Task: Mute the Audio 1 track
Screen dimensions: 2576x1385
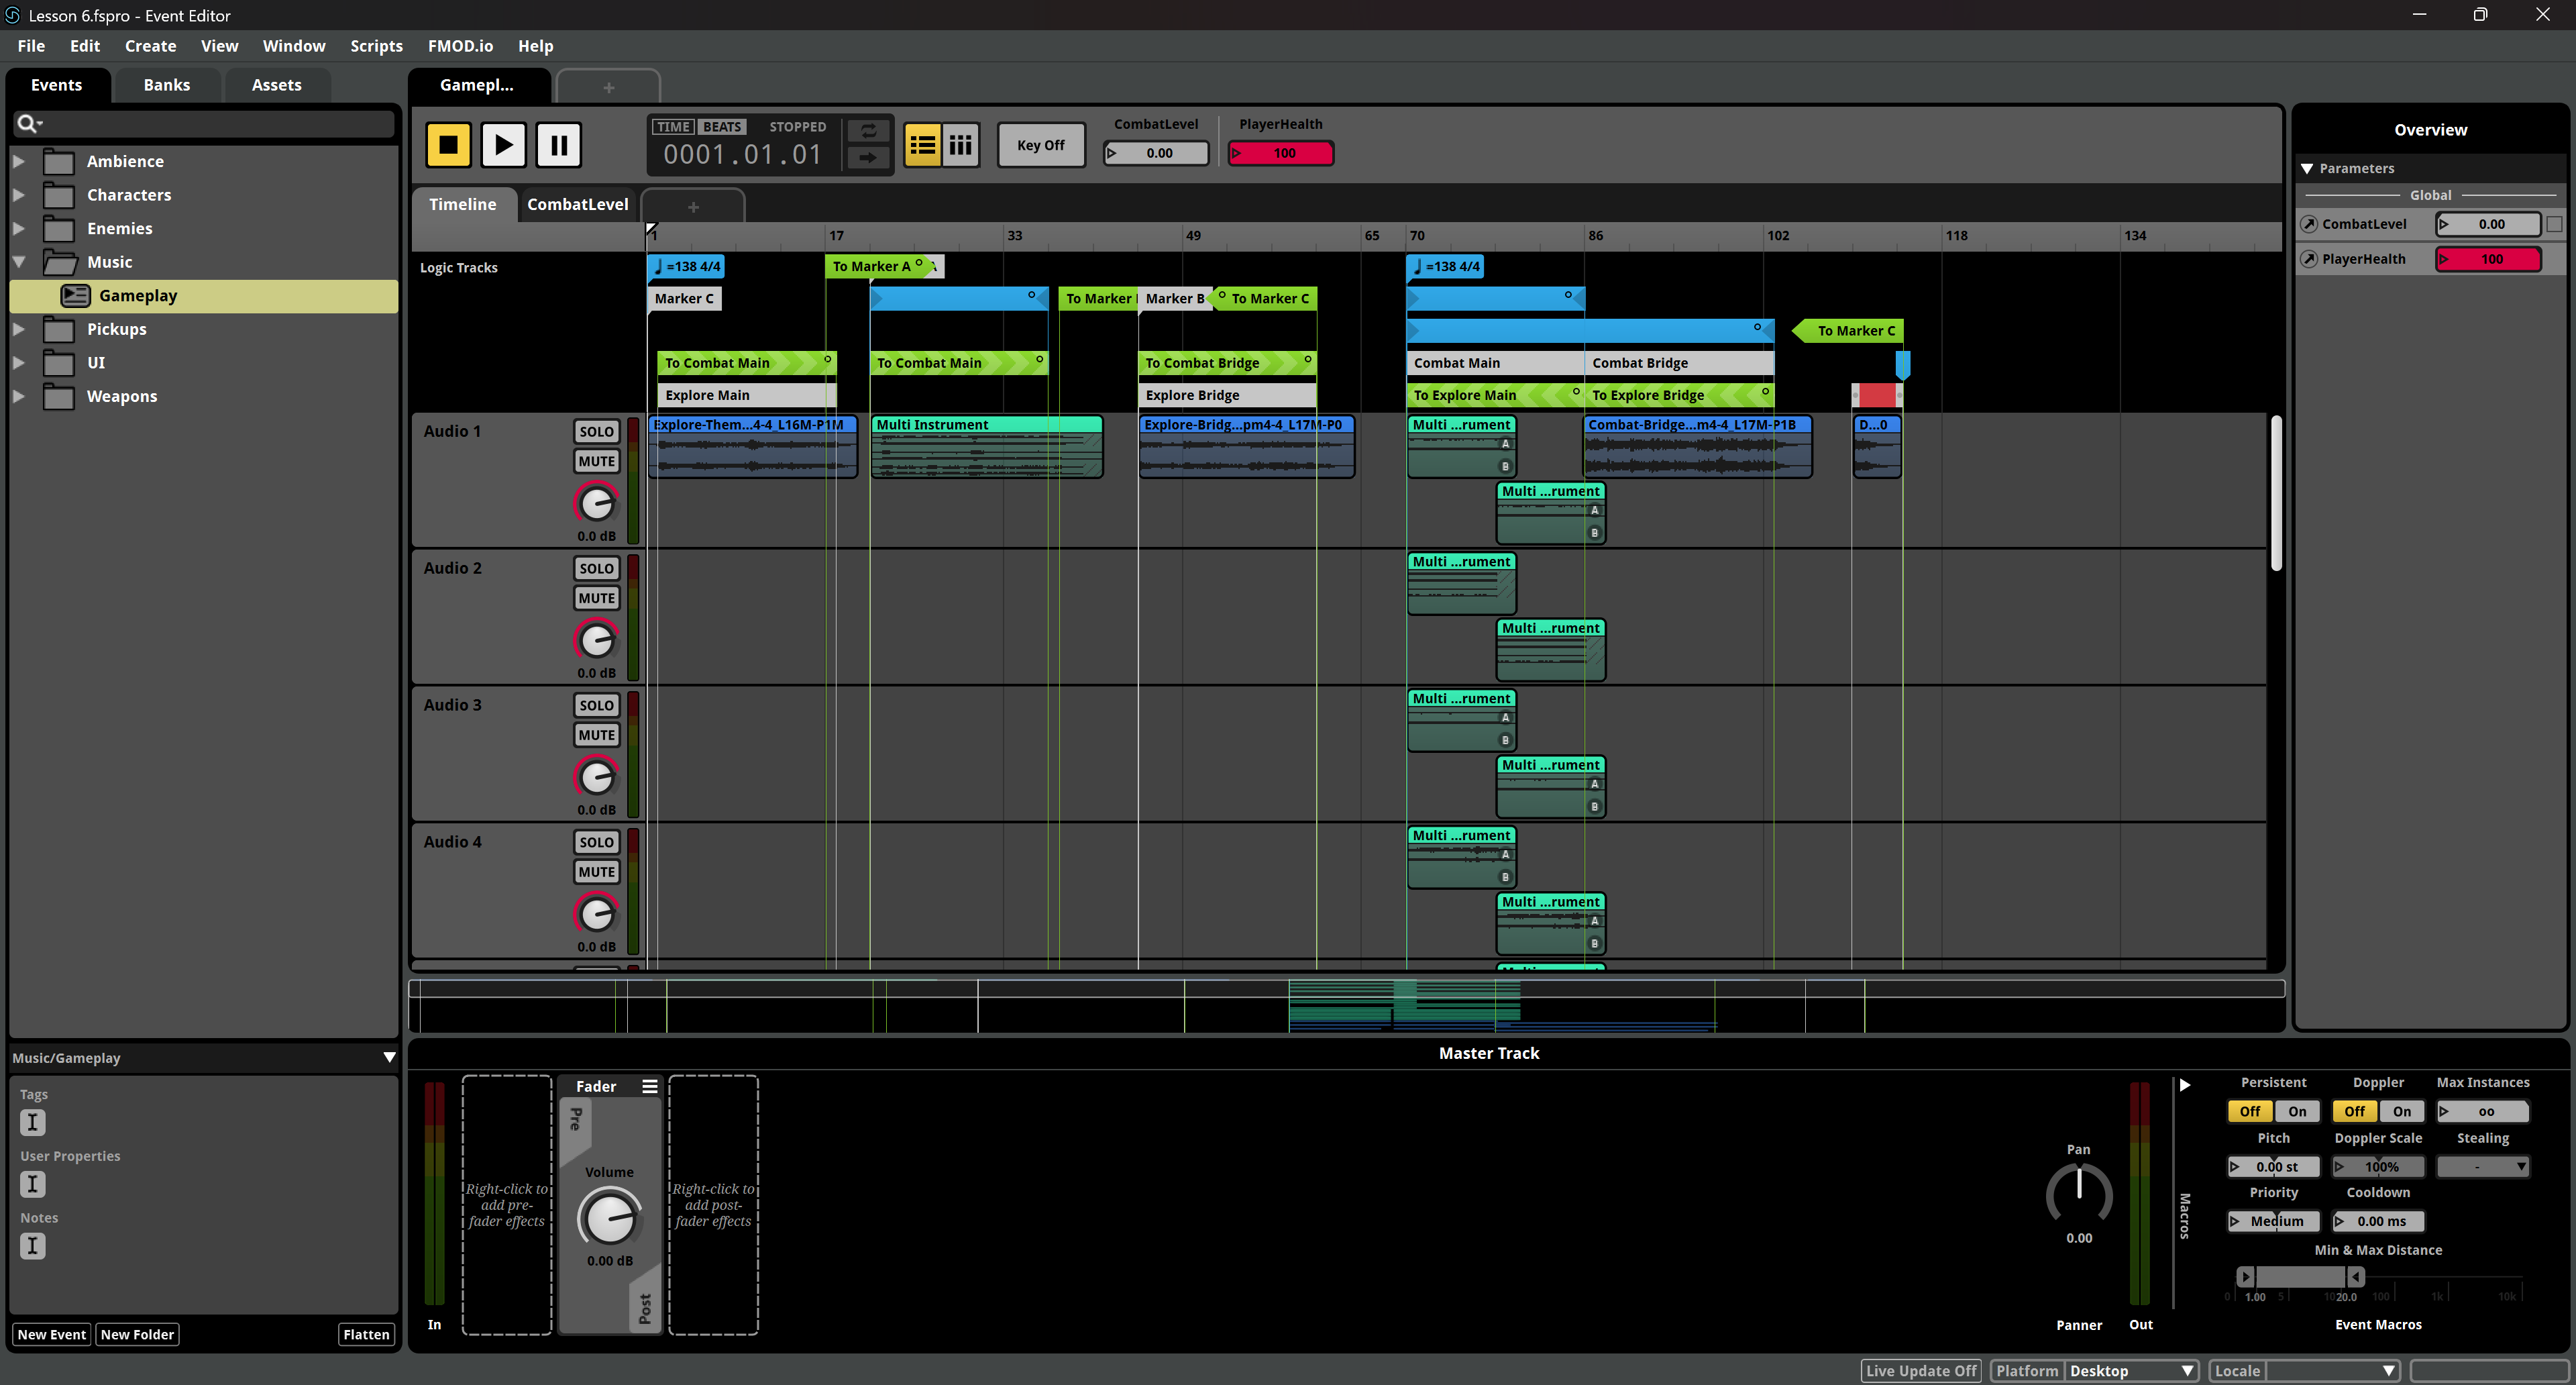Action: (596, 461)
